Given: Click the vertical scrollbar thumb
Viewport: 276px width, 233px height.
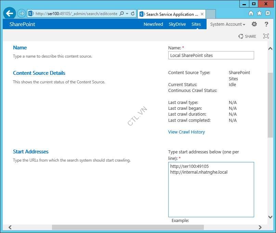Looking at the screenshot, I should point(270,105).
